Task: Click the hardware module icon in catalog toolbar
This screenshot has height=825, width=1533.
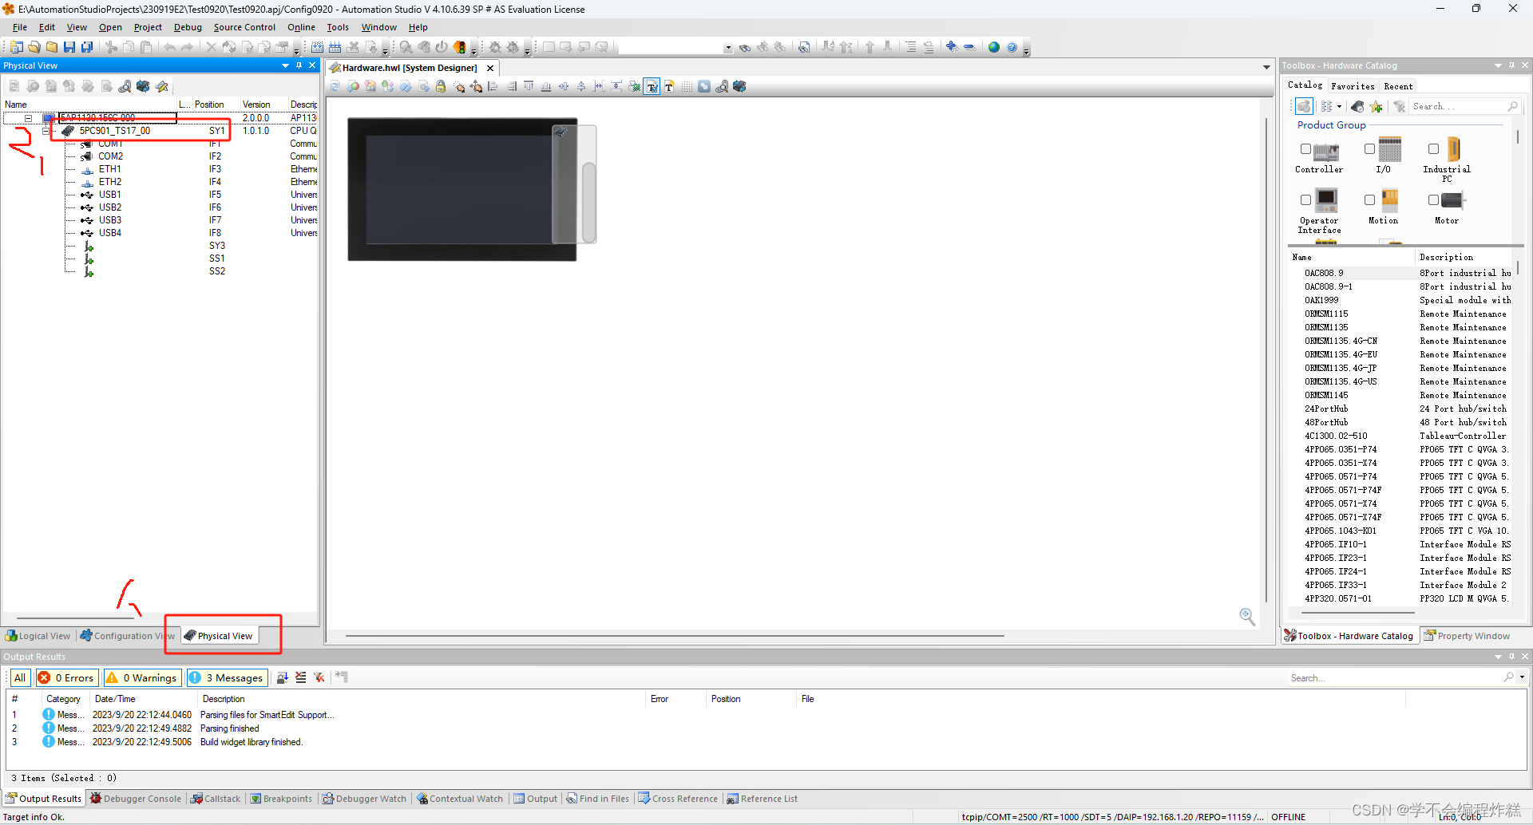Action: click(x=1357, y=106)
